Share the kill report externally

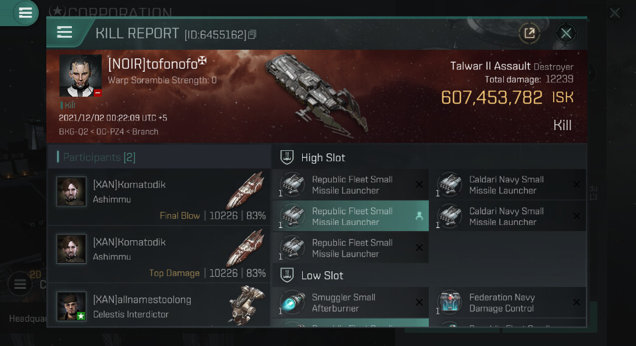pyautogui.click(x=529, y=33)
